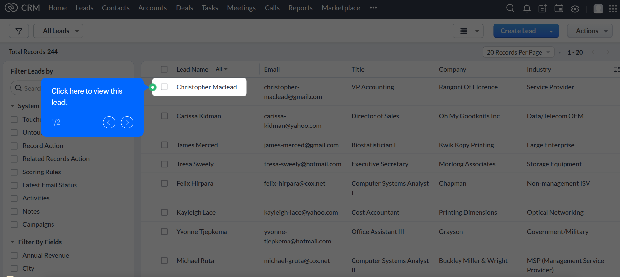Open the Lead Name All dropdown
This screenshot has height=277, width=620.
222,69
